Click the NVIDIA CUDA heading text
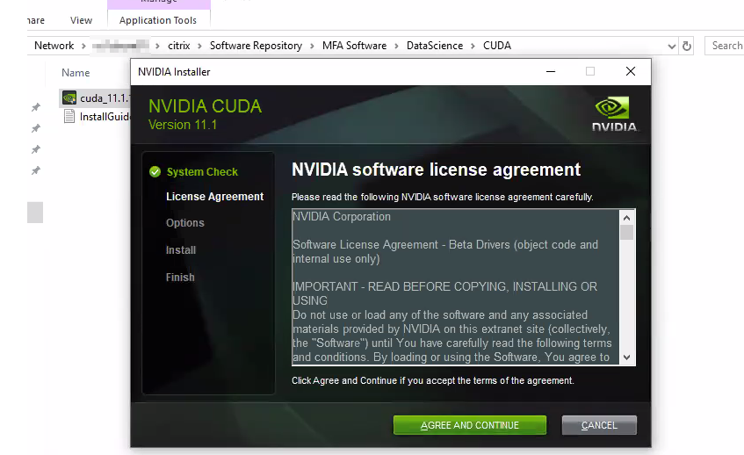 tap(205, 106)
